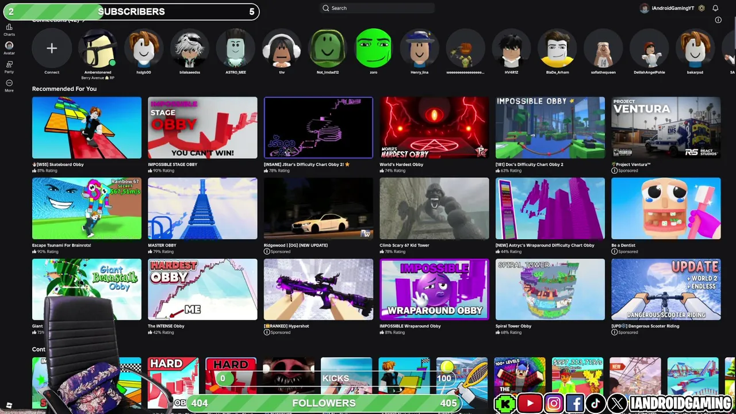Image resolution: width=736 pixels, height=414 pixels.
Task: Click '90% Rating' under IMPOSSIBLE STAGE OBBY
Action: pos(164,171)
